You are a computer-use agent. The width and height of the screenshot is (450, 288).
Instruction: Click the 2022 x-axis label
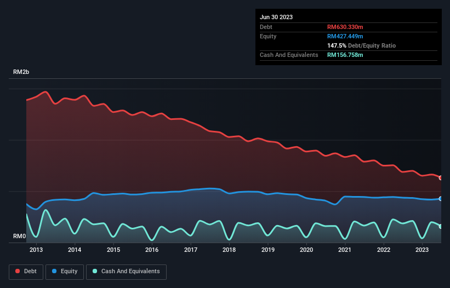pyautogui.click(x=384, y=250)
